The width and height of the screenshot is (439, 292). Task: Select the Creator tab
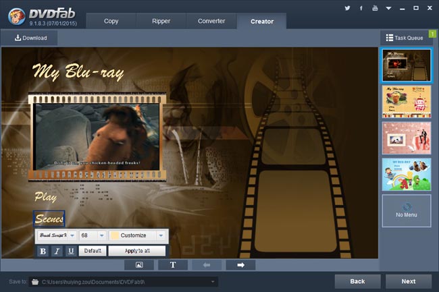262,21
